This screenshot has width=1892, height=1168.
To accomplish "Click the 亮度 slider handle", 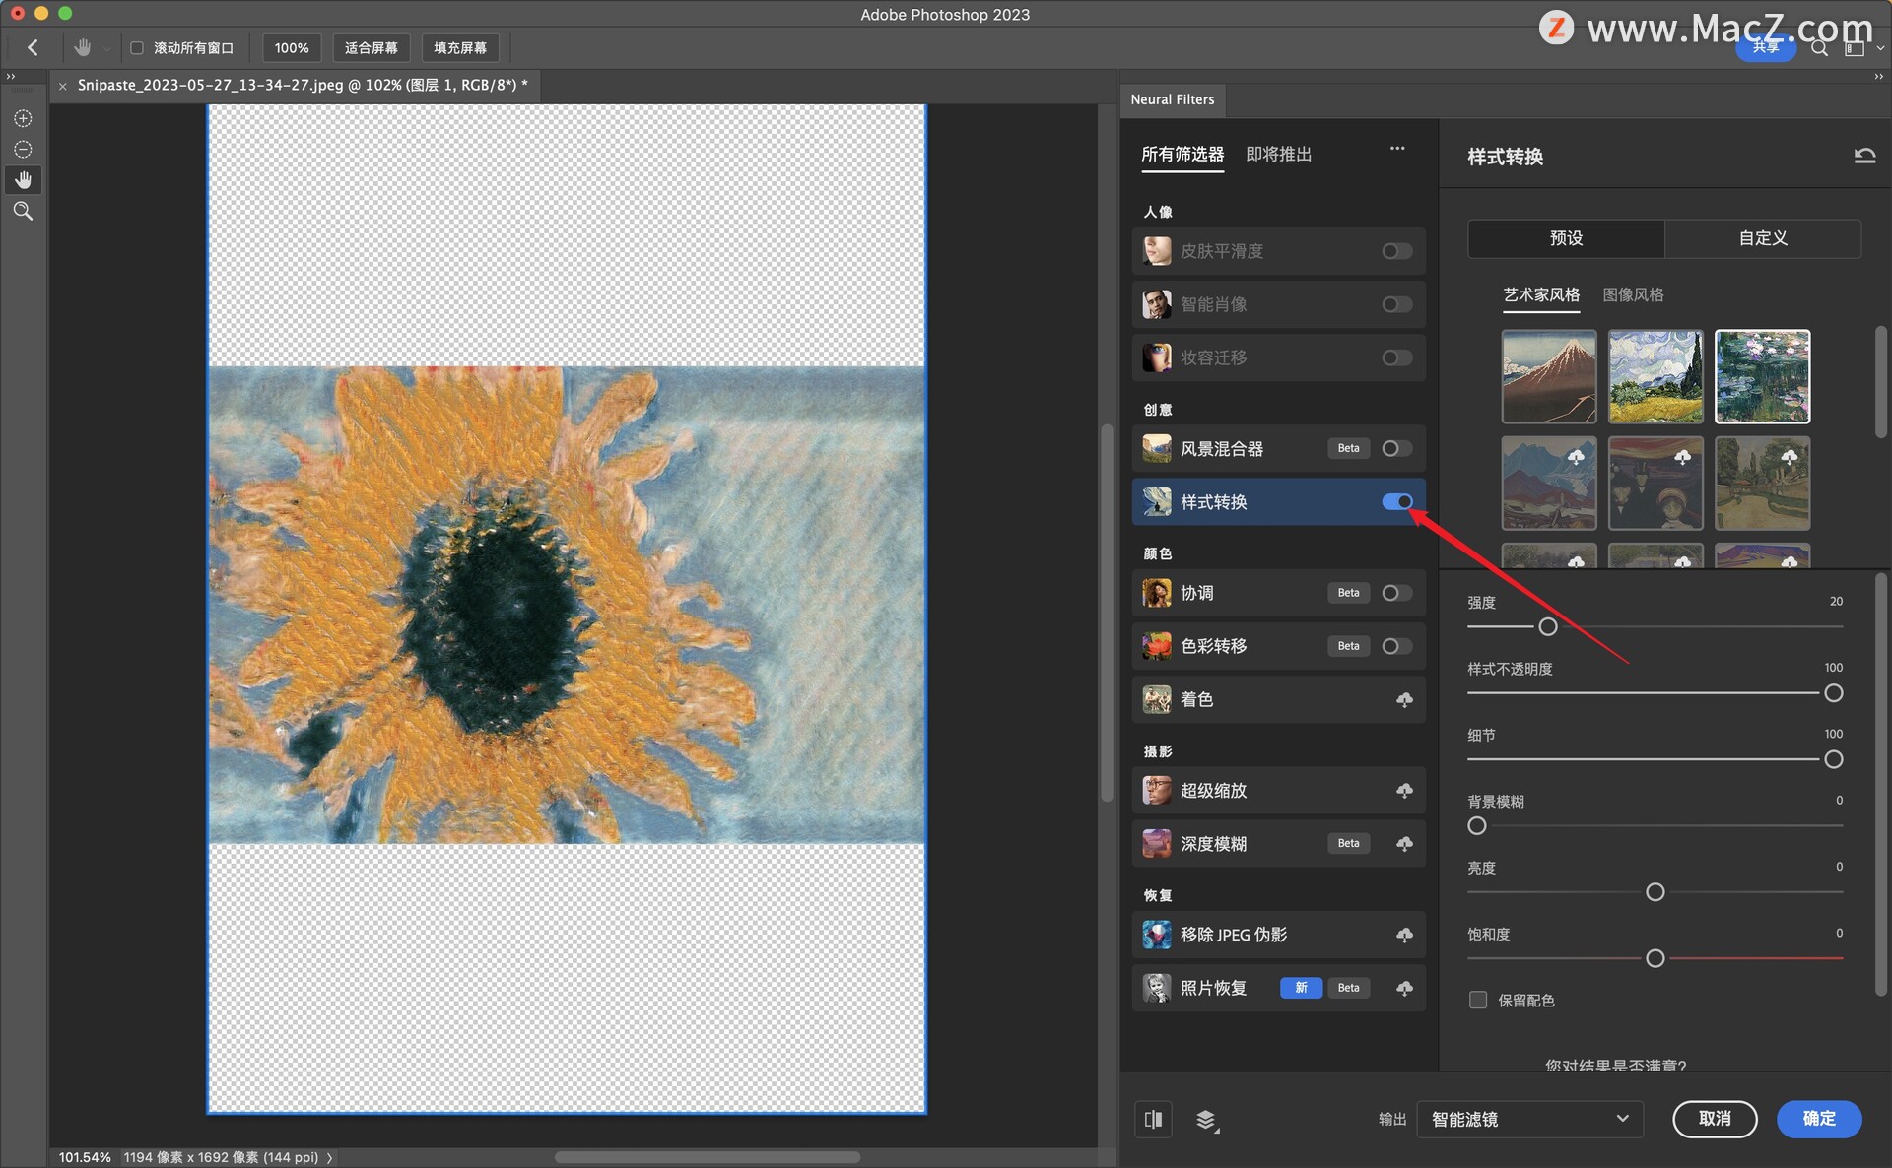I will (1655, 892).
